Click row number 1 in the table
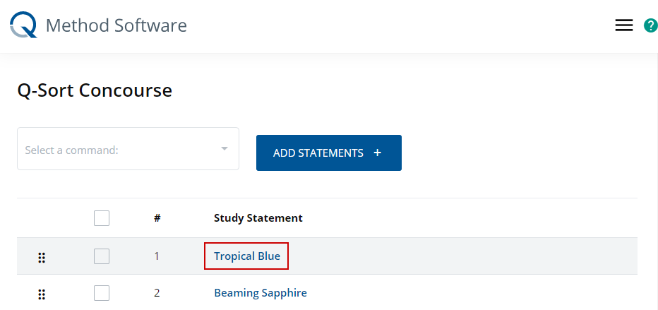658x310 pixels. click(157, 256)
